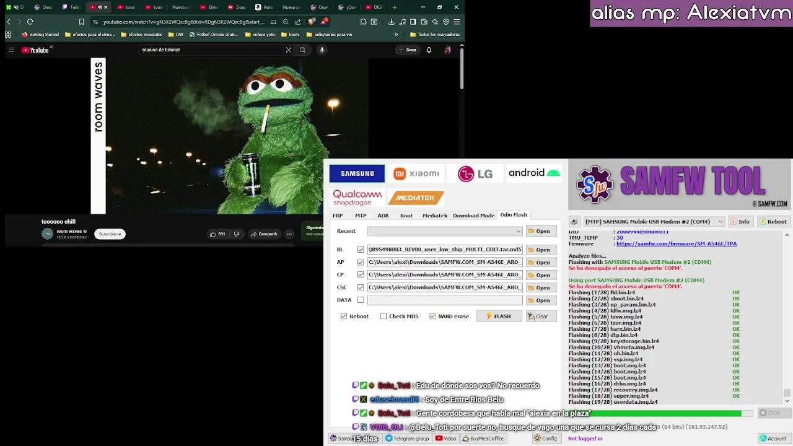Viewport: 793px width, 446px height.
Task: Open room waves channel avatar
Action: tap(48, 234)
